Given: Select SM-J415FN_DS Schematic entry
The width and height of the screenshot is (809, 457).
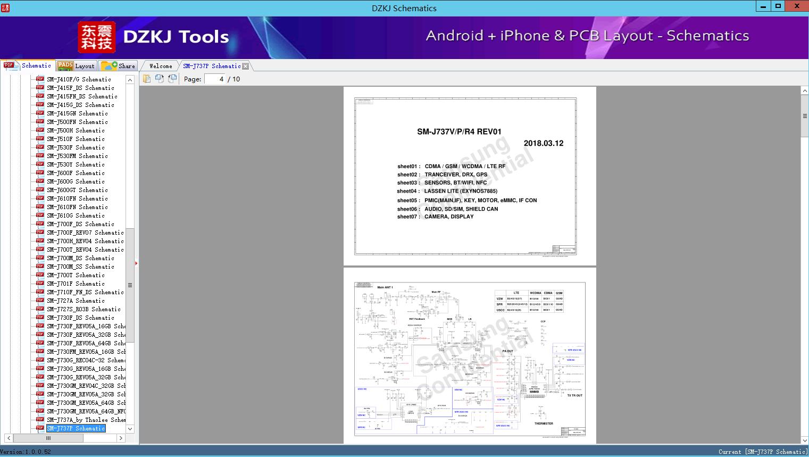Looking at the screenshot, I should pos(82,96).
